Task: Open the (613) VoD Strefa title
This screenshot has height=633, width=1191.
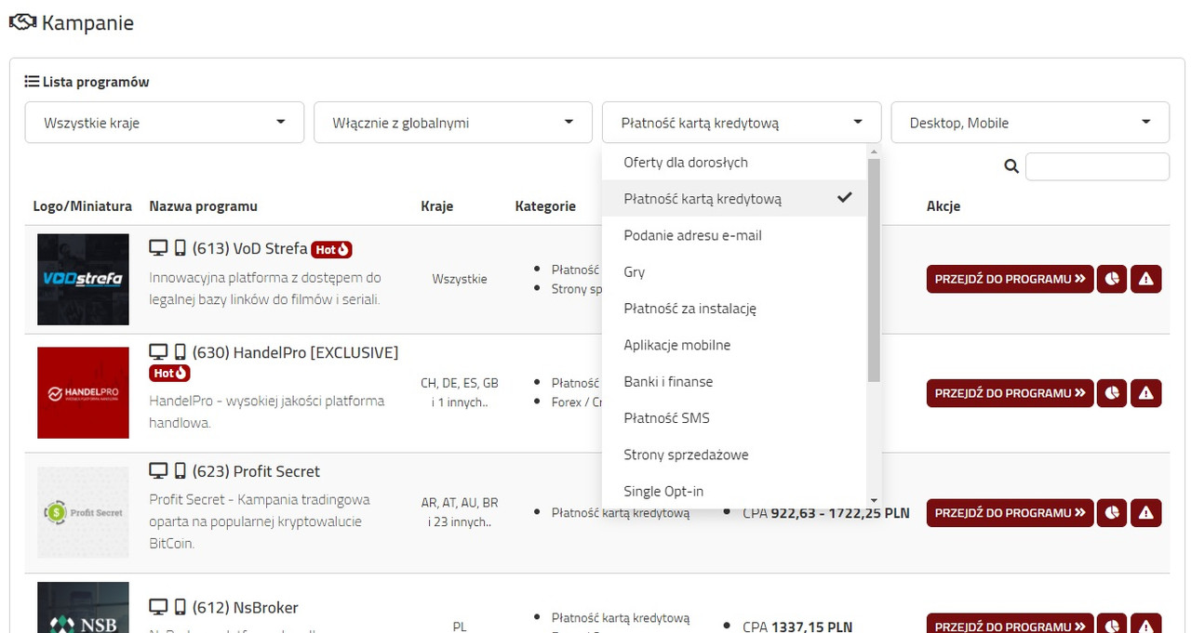Action: 249,248
